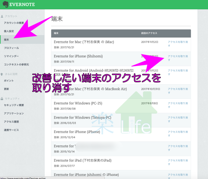The height and width of the screenshot is (179, 208).
Task: Open 連携サービス in the sidebar
Action: pos(11,130)
